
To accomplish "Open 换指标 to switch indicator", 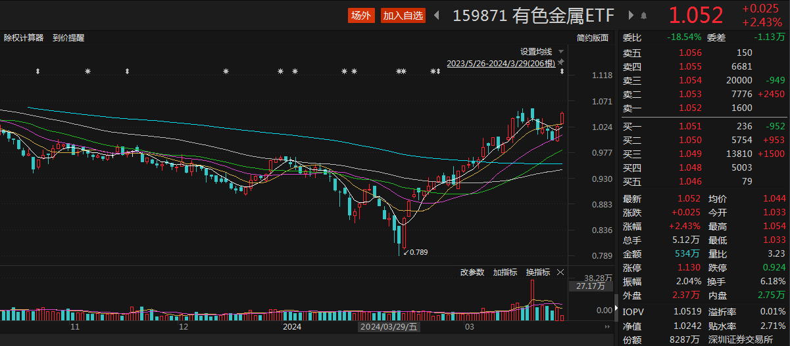I will point(537,272).
